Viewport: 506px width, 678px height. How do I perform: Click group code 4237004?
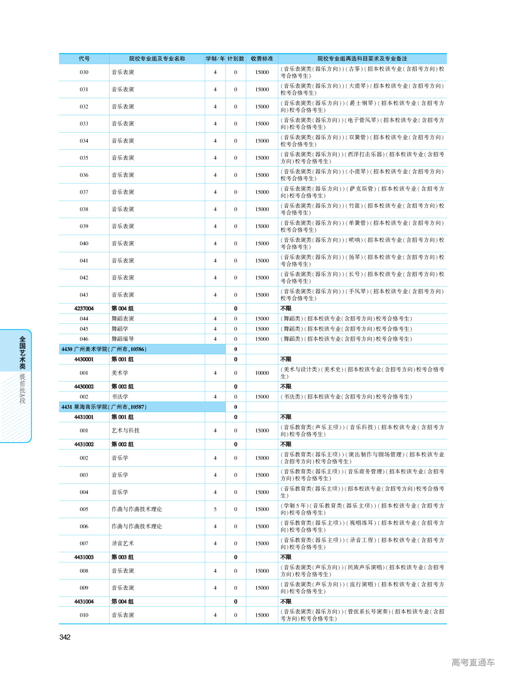84,308
